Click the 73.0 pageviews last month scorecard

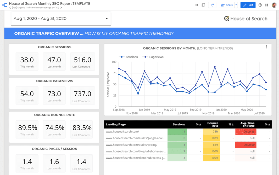pyautogui.click(x=54, y=96)
